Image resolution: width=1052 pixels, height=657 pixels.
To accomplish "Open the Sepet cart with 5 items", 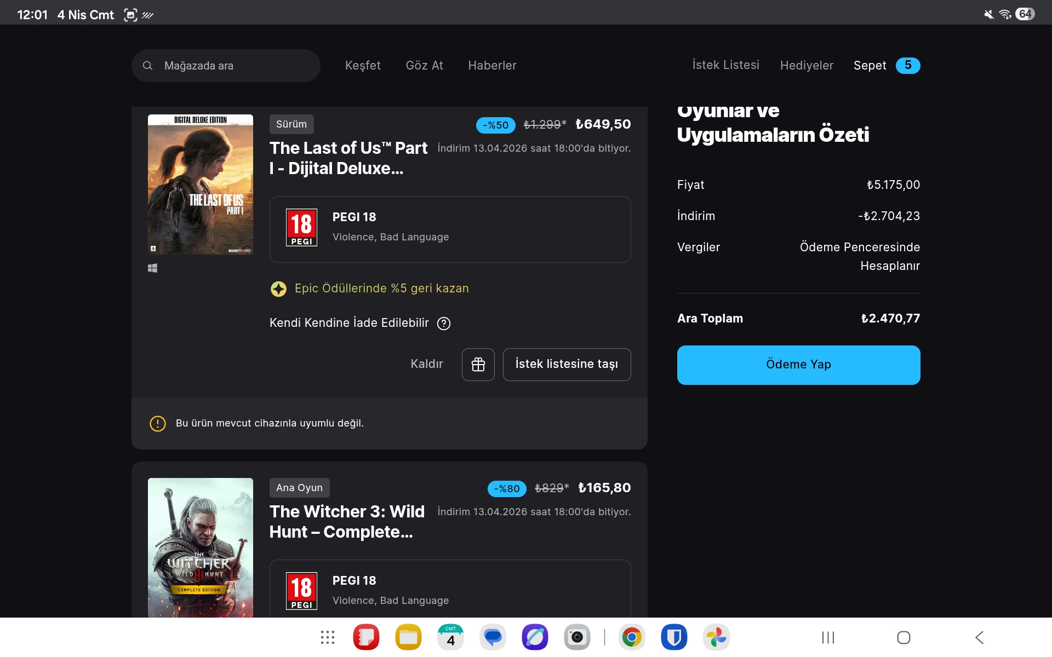I will 887,66.
